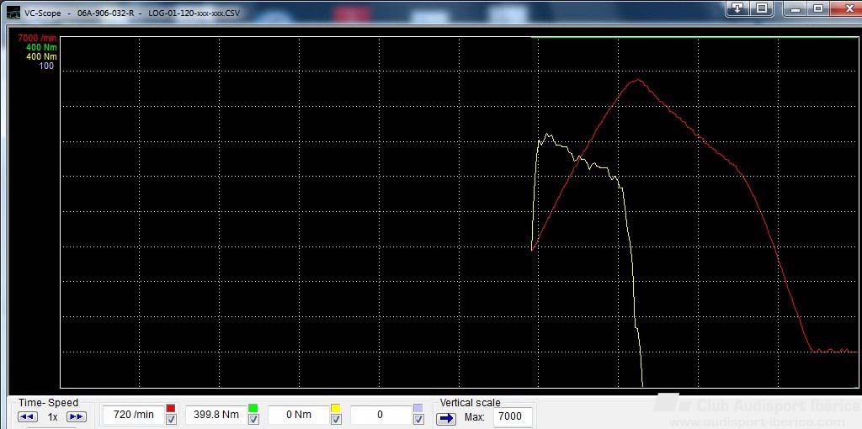
Task: Toggle the red RPM channel checkbox
Action: (x=171, y=419)
